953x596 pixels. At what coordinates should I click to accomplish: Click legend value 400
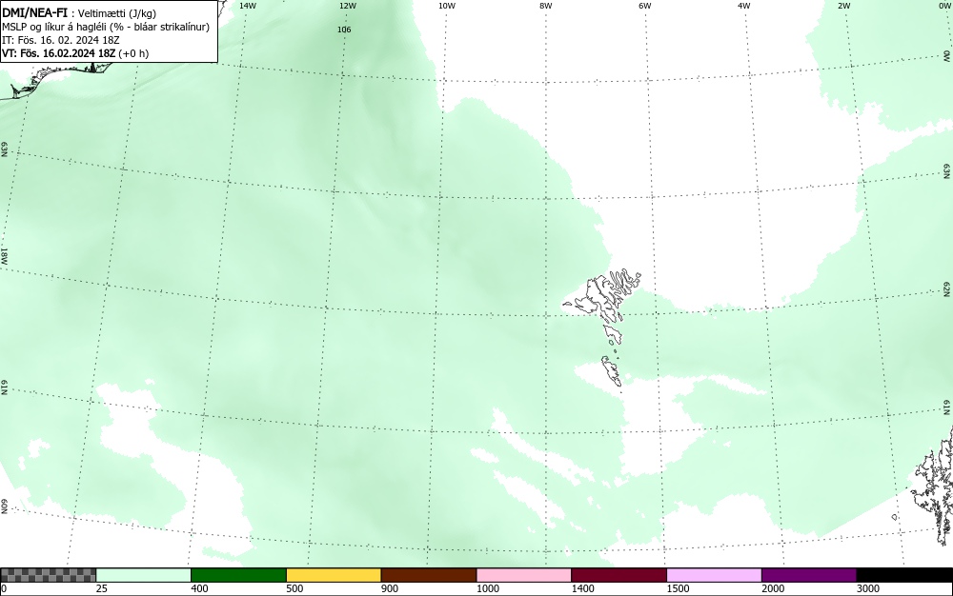(x=199, y=588)
